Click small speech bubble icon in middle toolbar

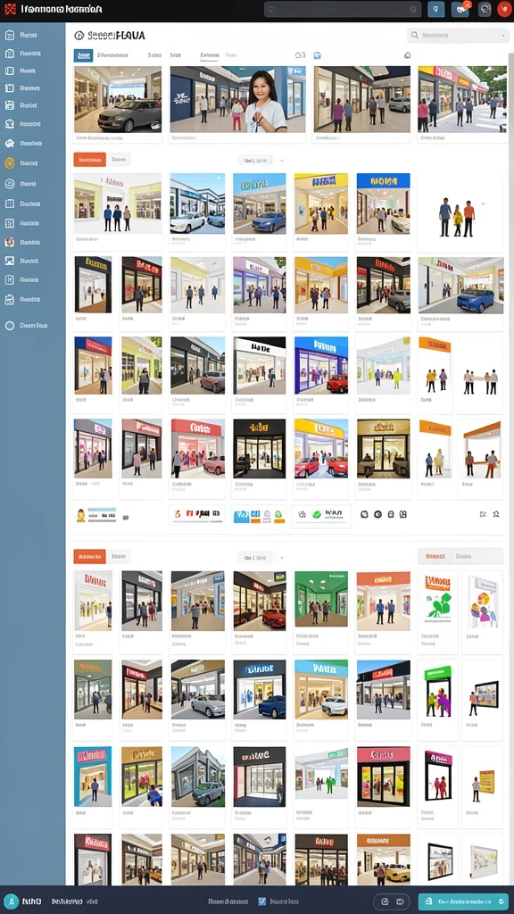click(x=125, y=517)
